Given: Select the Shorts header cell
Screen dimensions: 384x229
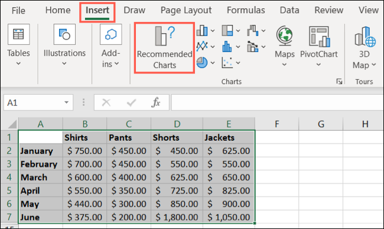Looking at the screenshot, I should [177, 137].
